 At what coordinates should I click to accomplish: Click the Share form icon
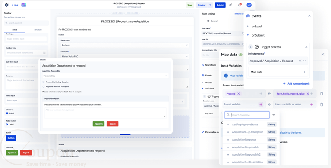point(203,65)
